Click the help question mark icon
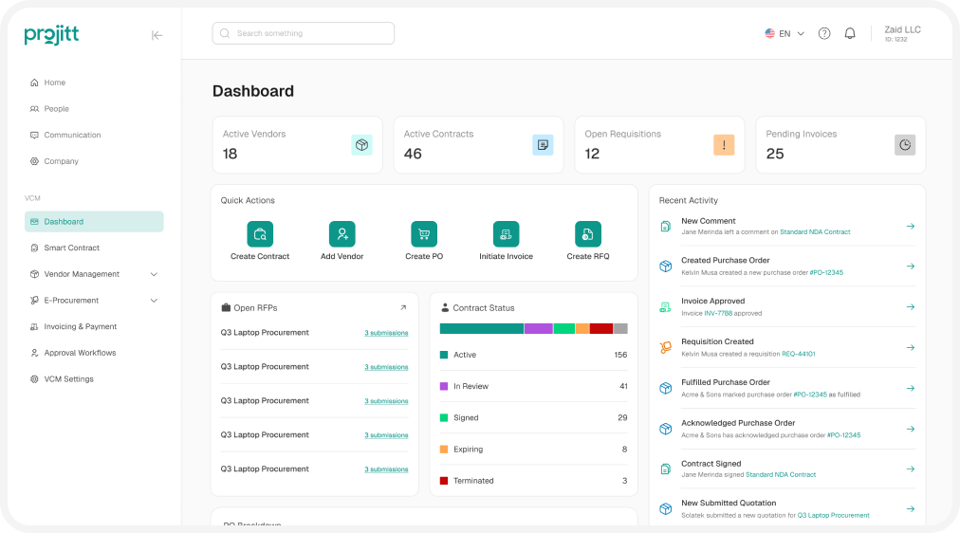This screenshot has height=533, width=960. 824,33
